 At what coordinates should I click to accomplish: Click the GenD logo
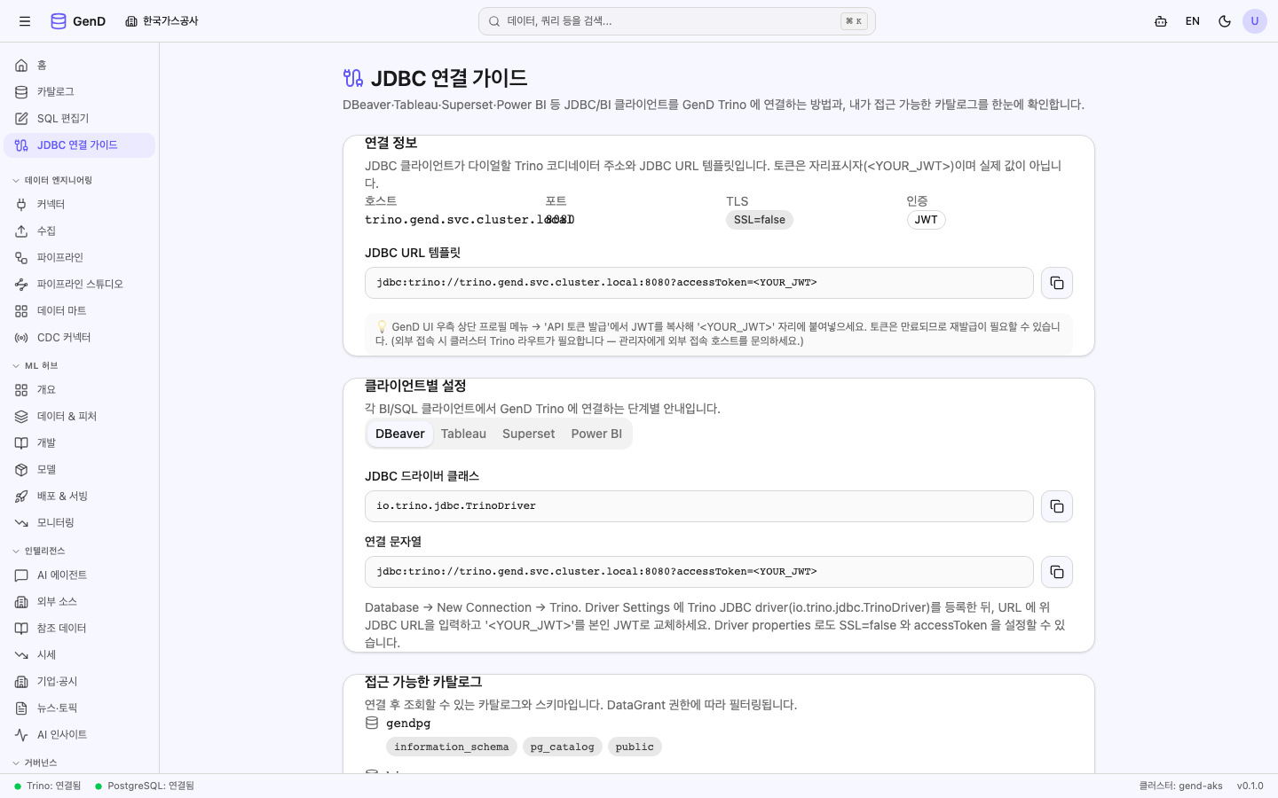pyautogui.click(x=78, y=21)
